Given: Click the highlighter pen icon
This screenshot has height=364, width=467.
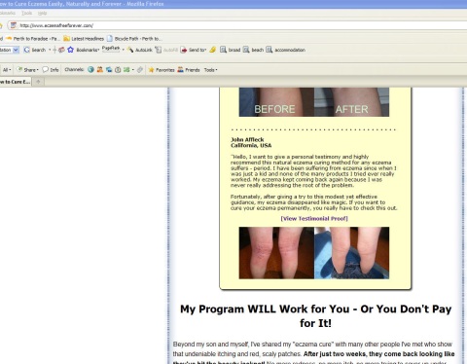Looking at the screenshot, I should pyautogui.click(x=213, y=50).
